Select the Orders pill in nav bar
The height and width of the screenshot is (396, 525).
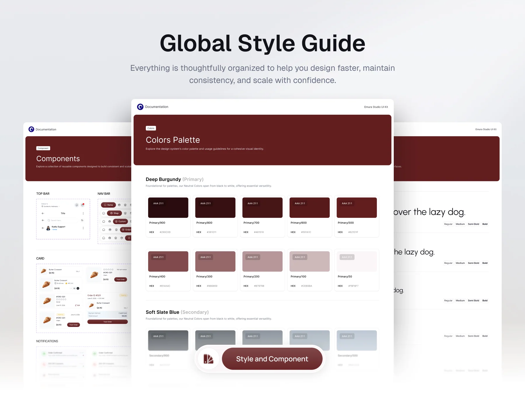pos(126,230)
